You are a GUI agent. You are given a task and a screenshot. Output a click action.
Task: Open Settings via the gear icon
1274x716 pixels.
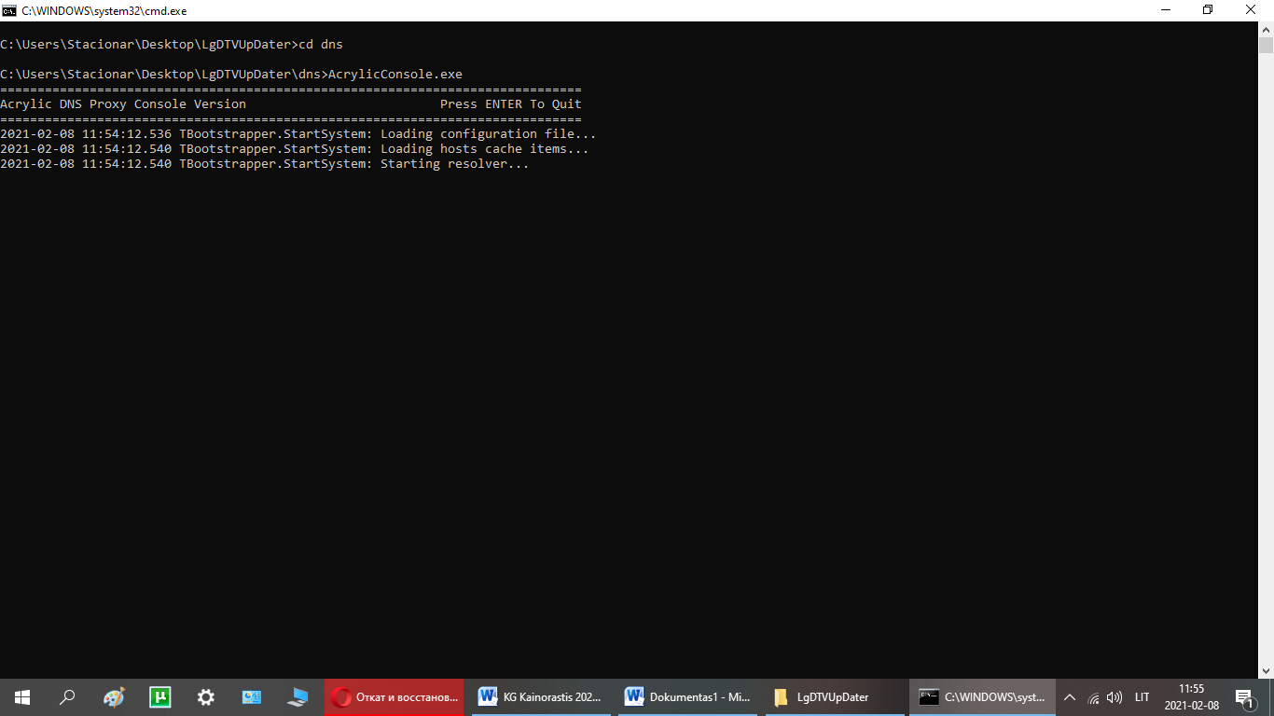pos(206,696)
